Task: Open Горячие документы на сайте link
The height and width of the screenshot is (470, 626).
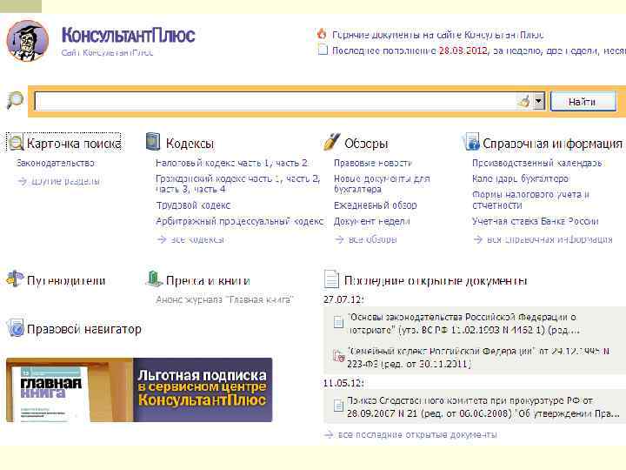Action: (x=438, y=35)
